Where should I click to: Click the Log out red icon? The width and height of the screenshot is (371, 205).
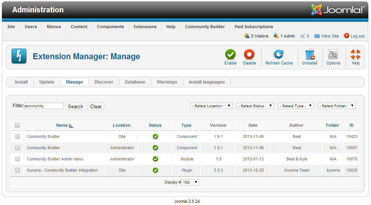point(347,36)
